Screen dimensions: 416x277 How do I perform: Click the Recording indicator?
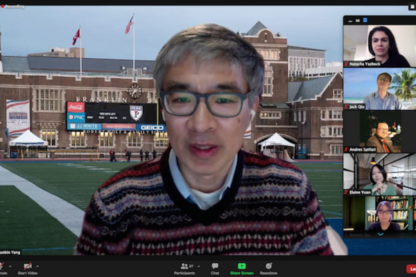[12, 7]
